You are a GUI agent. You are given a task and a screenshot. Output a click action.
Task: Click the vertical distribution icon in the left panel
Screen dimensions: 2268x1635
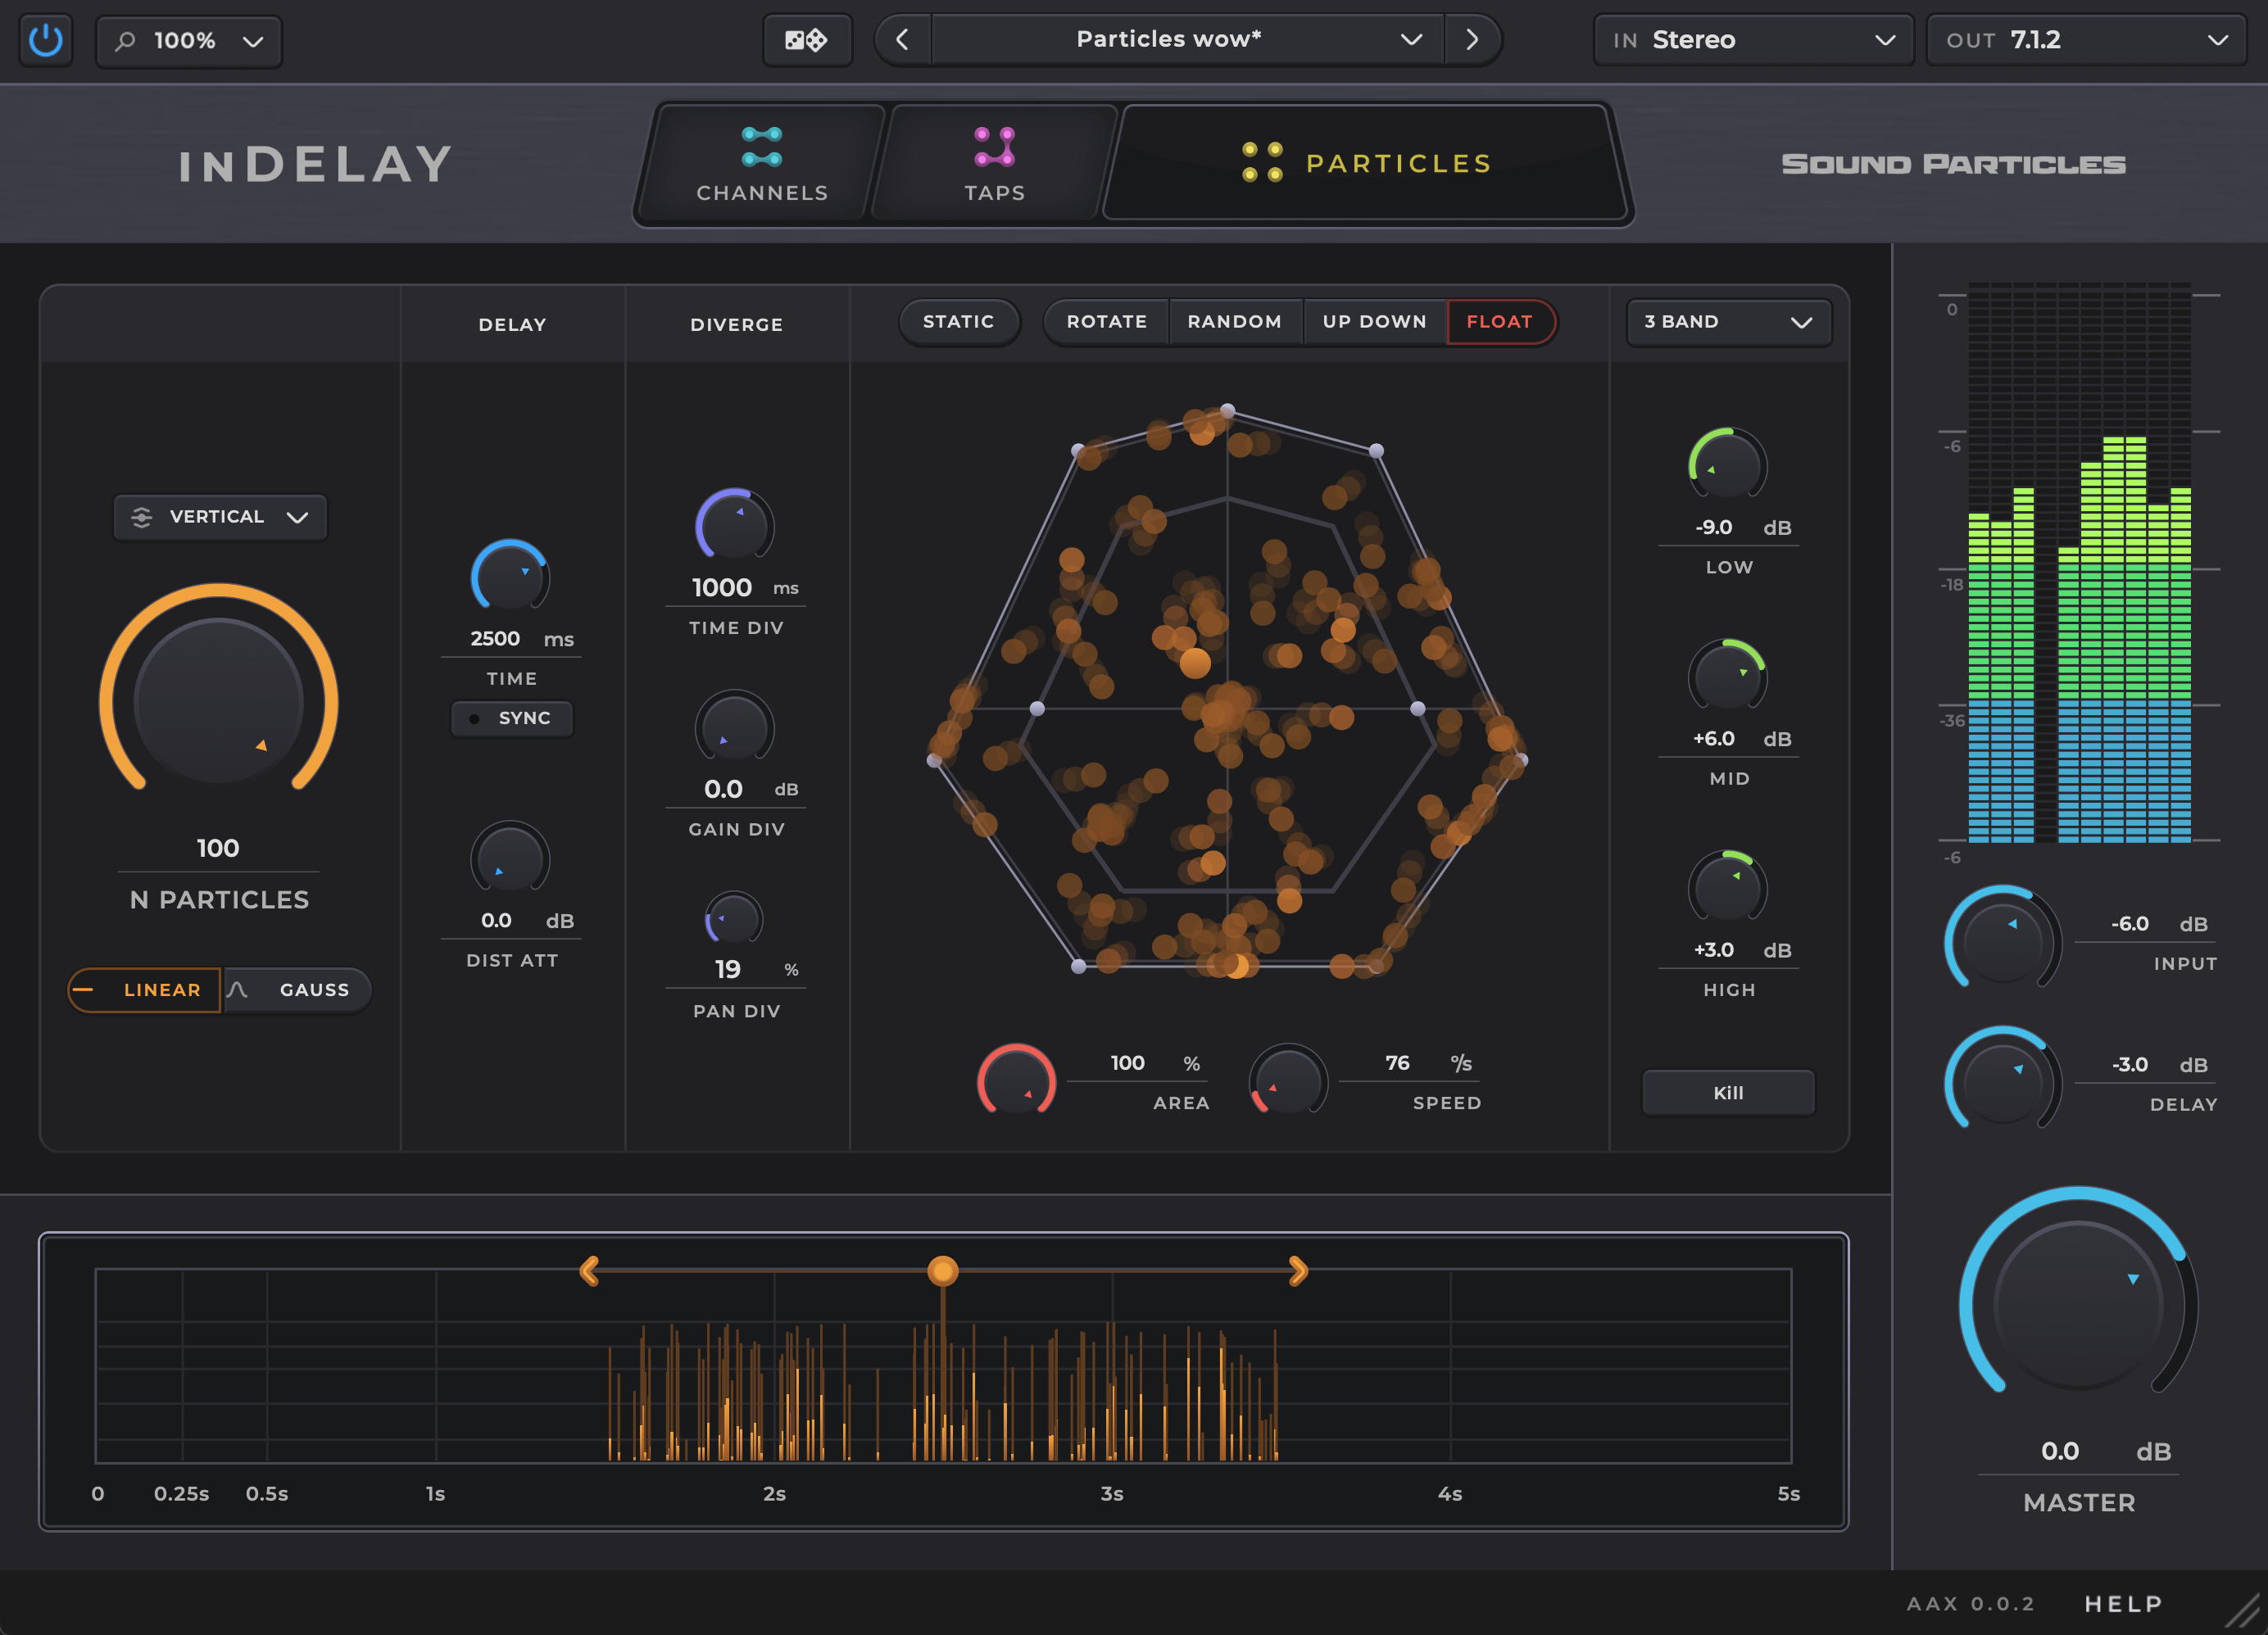pyautogui.click(x=141, y=517)
